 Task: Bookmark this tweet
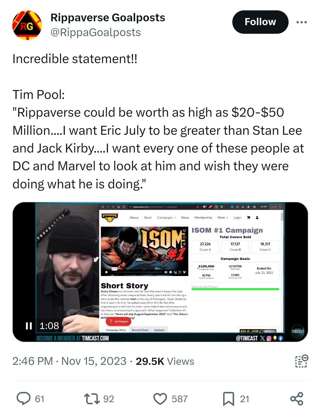(228, 399)
